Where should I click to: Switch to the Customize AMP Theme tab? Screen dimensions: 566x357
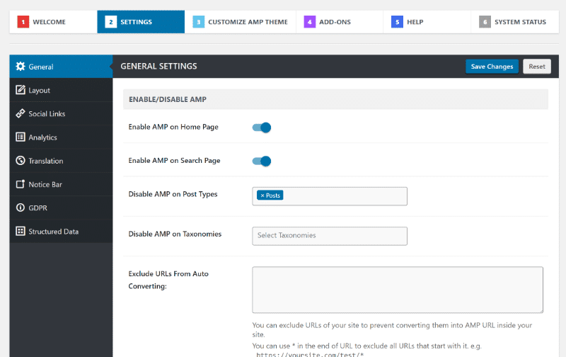[241, 22]
